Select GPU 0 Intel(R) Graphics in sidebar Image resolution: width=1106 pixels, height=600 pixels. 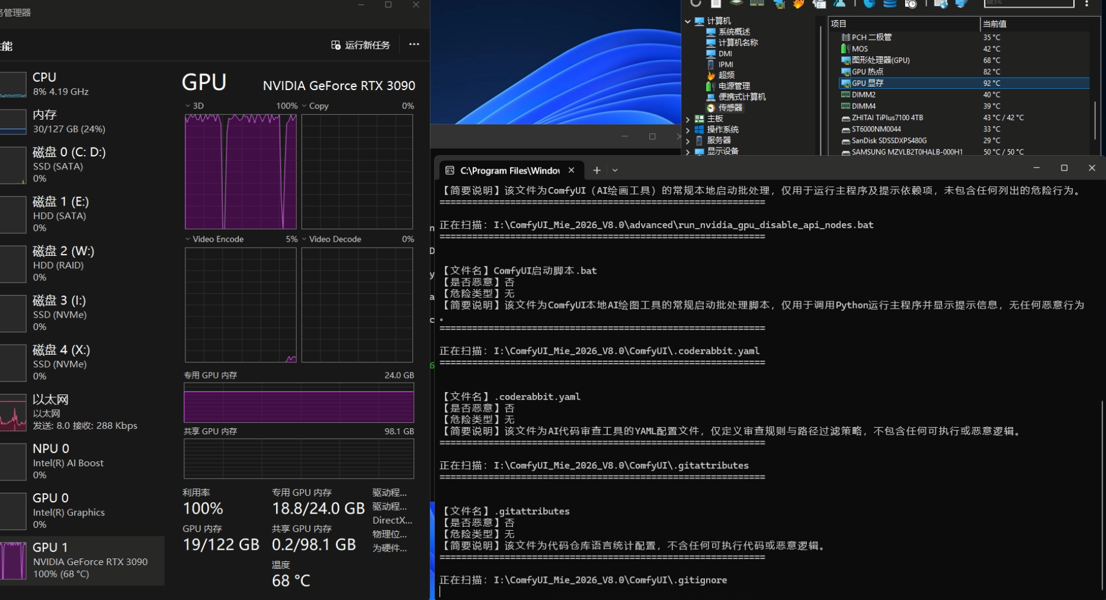pyautogui.click(x=82, y=511)
